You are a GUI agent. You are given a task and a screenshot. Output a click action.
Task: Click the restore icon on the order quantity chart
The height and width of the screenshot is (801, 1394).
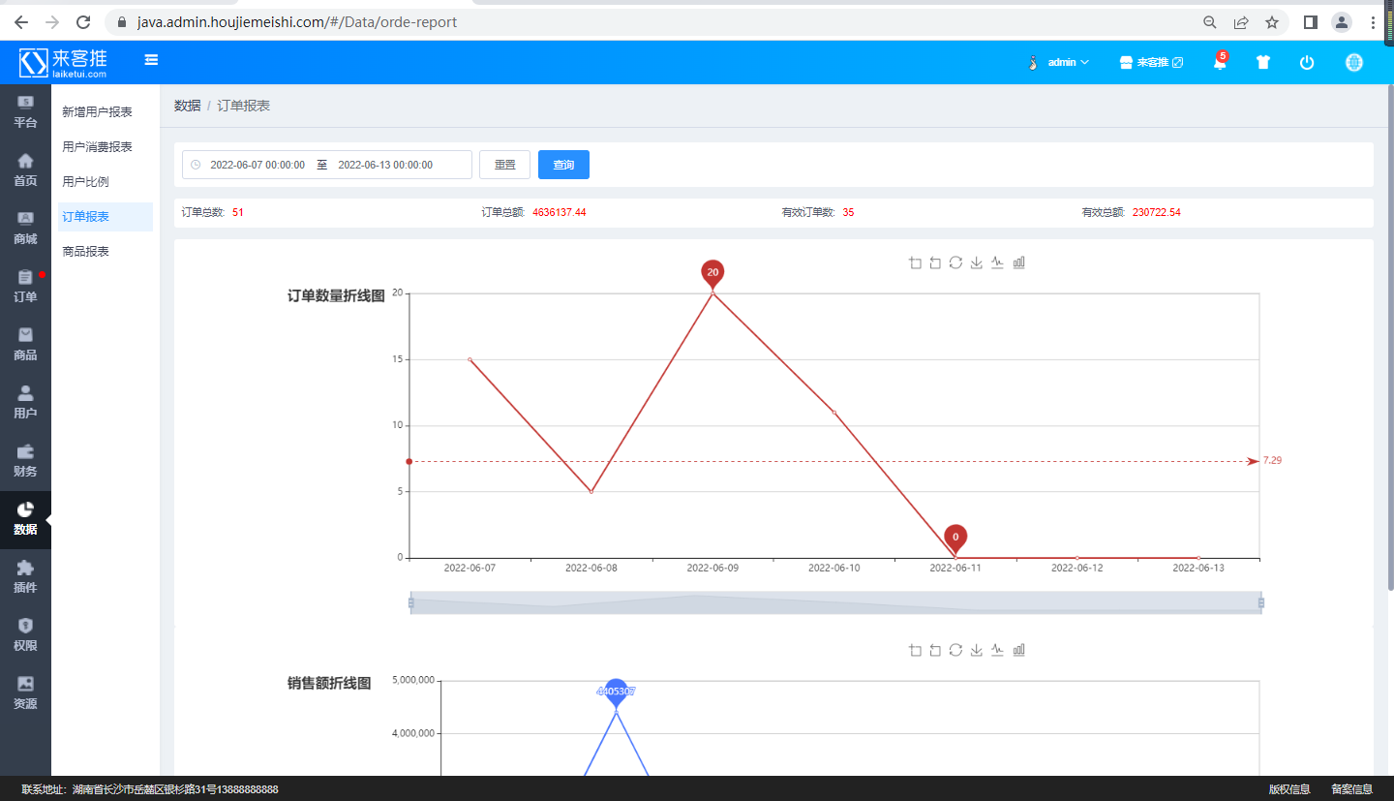pyautogui.click(x=955, y=262)
